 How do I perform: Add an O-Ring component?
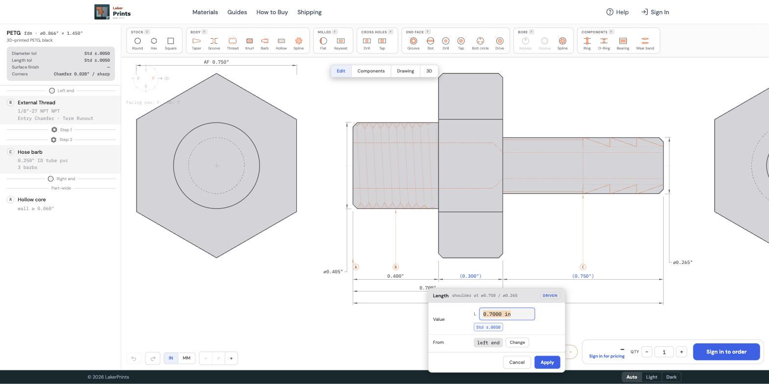604,43
